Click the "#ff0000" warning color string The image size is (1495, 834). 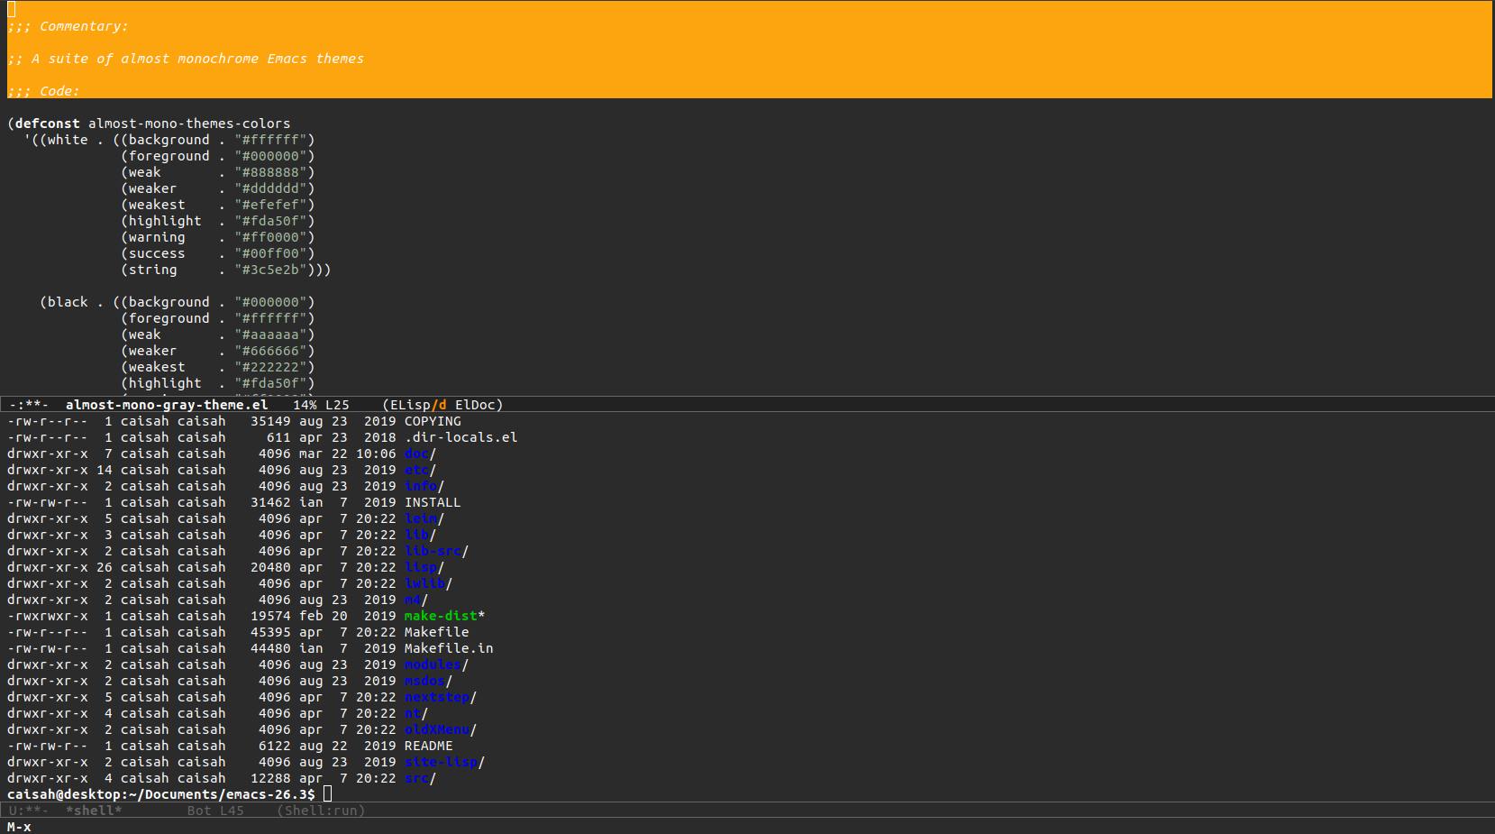(271, 237)
